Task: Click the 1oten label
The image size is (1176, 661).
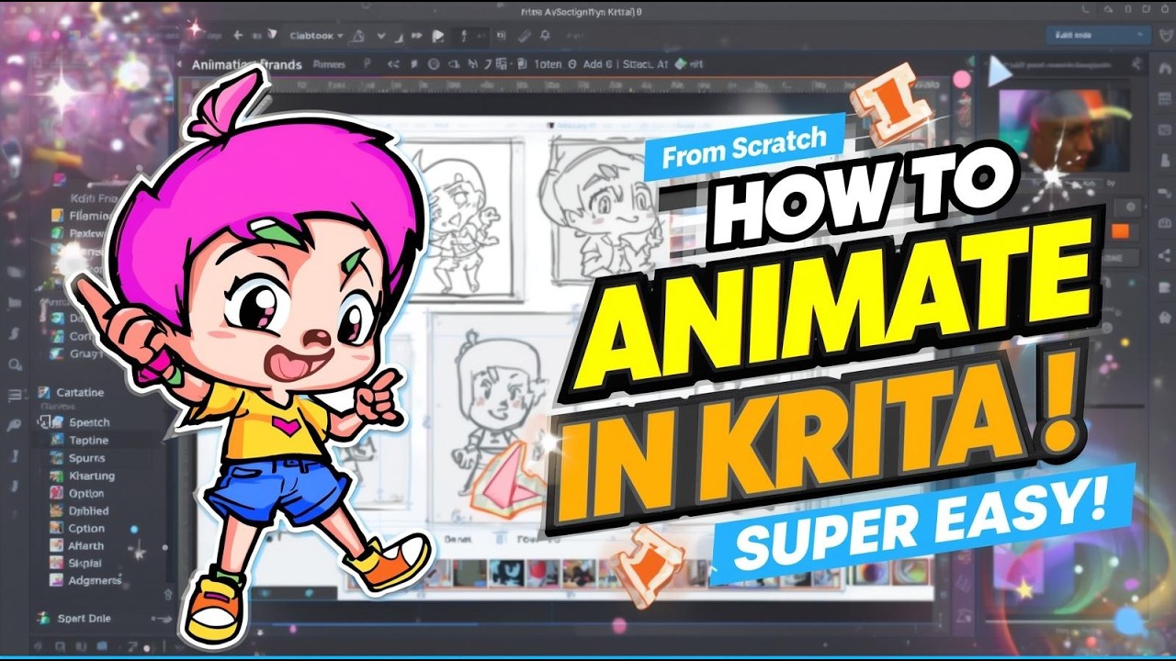Action: point(548,65)
